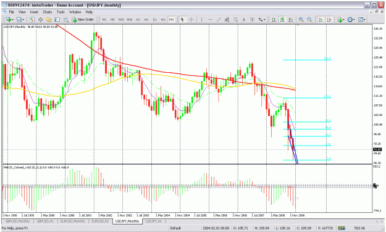The width and height of the screenshot is (386, 232).
Task: Expand the Templates dropdown
Action: [364, 20]
